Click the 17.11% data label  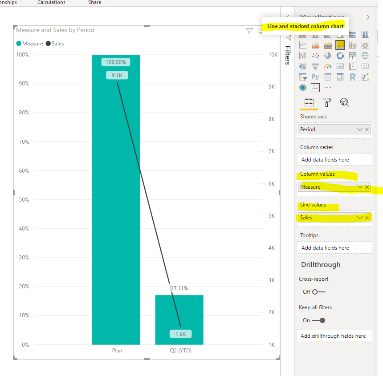click(179, 288)
